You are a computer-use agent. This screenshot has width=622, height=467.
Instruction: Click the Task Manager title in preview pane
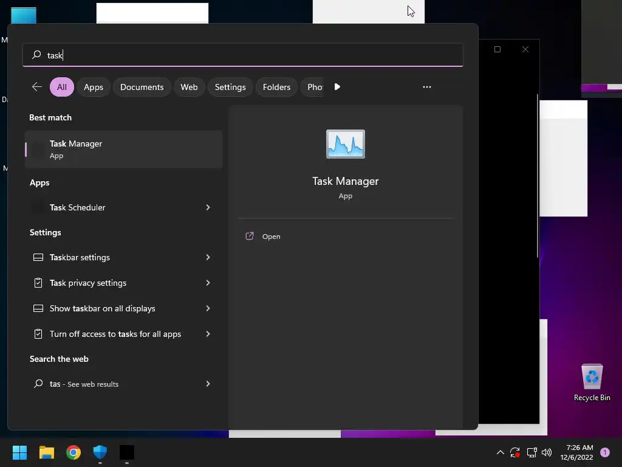click(346, 181)
